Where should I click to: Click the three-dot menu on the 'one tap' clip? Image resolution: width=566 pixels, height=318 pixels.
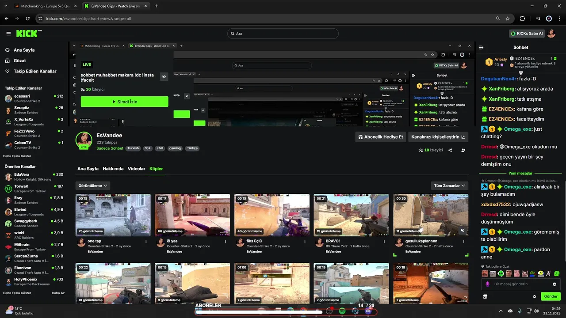click(146, 242)
